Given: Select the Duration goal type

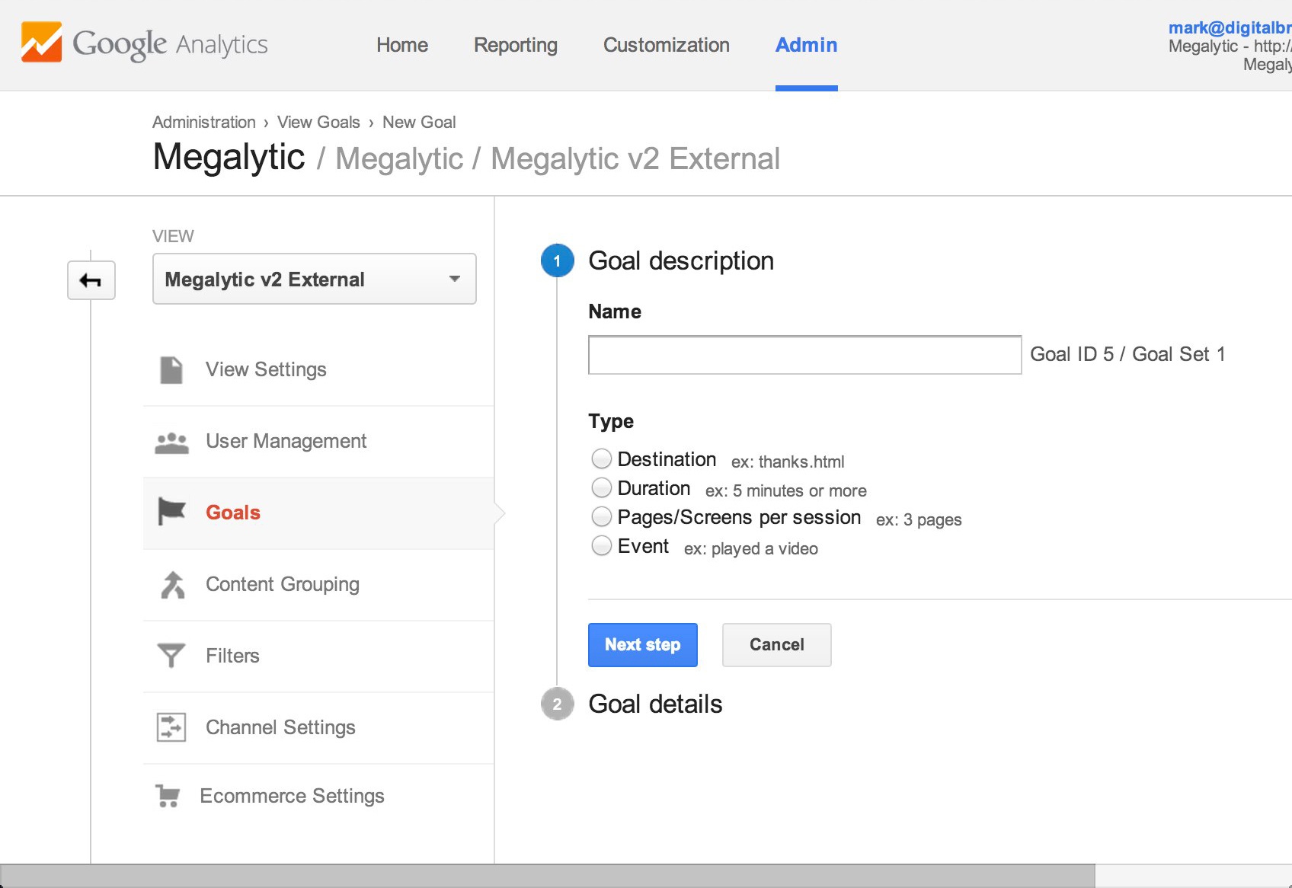Looking at the screenshot, I should tap(602, 487).
